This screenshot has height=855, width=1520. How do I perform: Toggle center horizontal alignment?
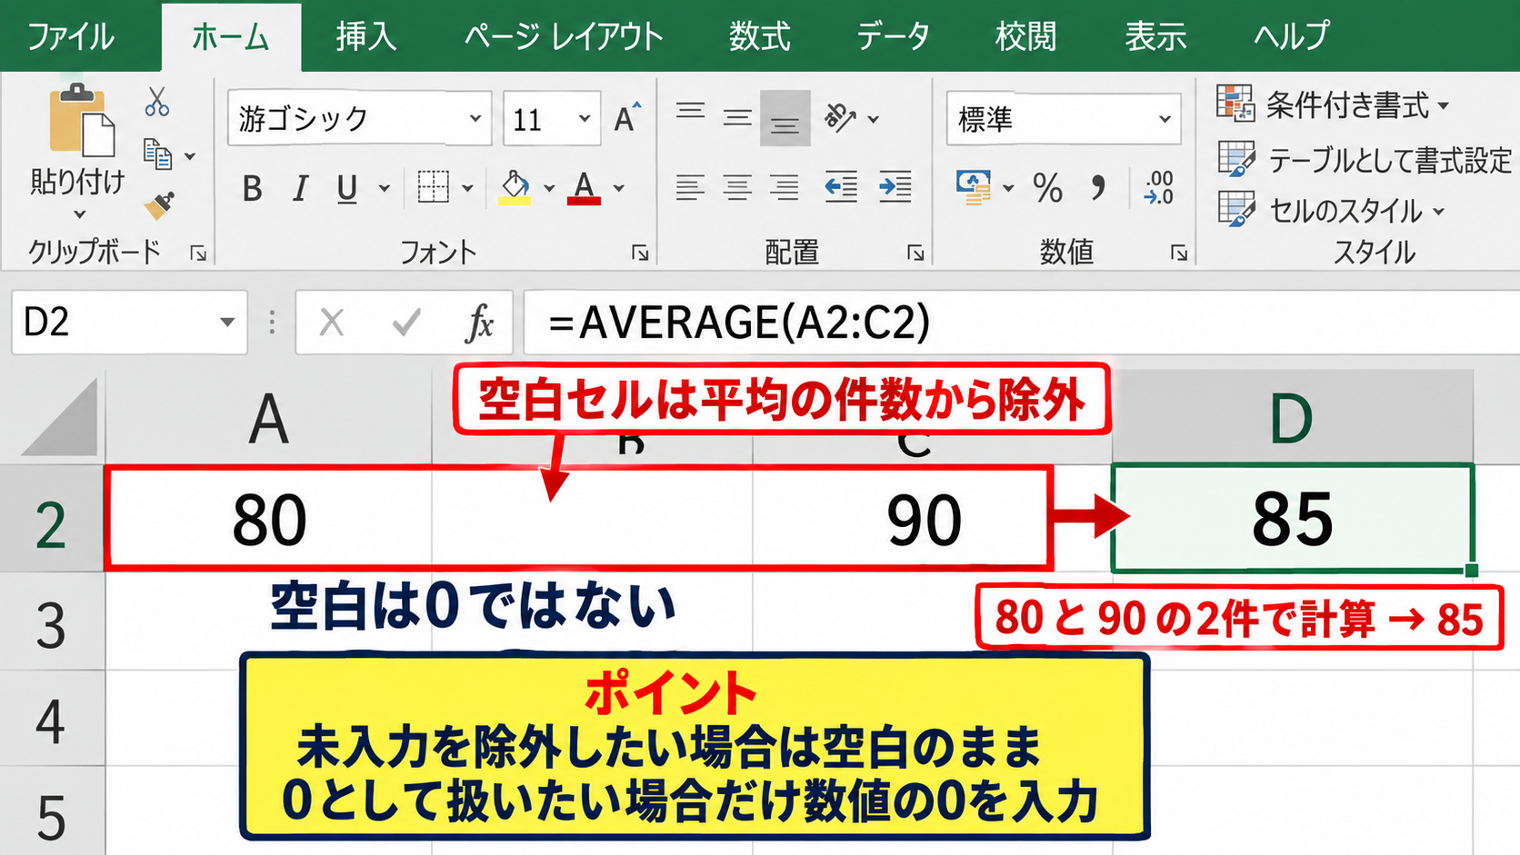737,187
